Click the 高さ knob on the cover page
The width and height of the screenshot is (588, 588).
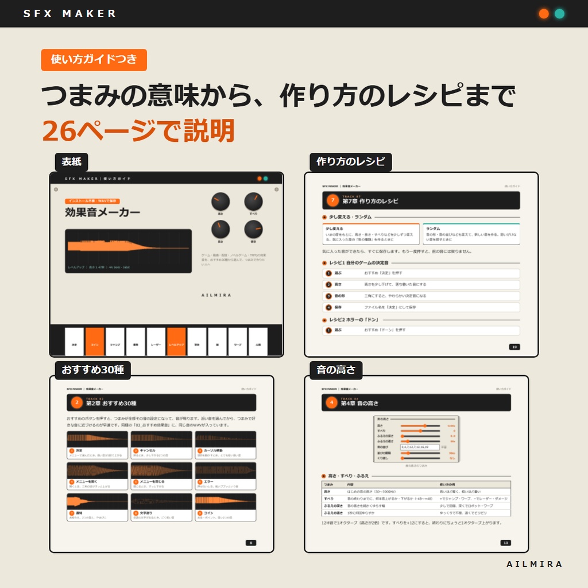[x=220, y=202]
